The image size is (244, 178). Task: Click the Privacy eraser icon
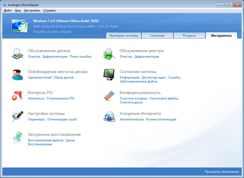tap(109, 96)
